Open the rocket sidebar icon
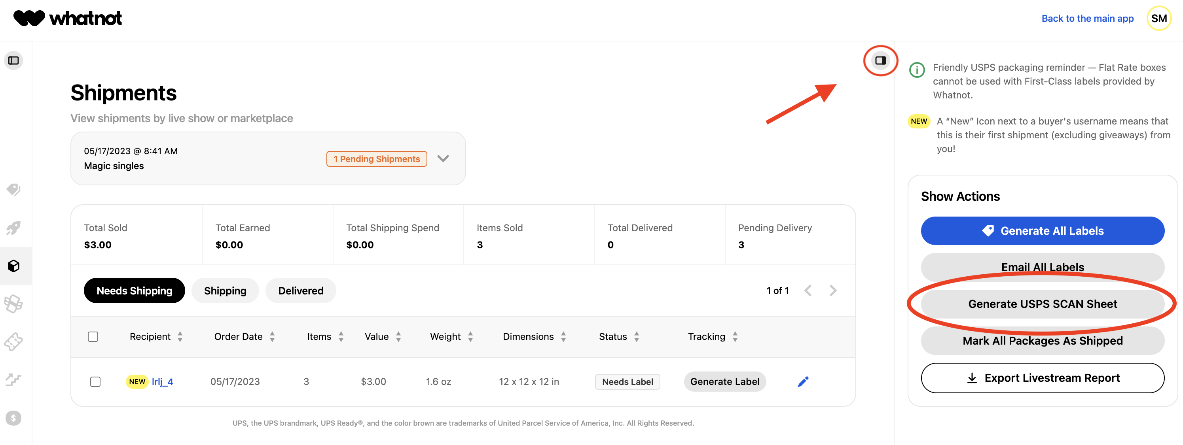The width and height of the screenshot is (1183, 445). [13, 228]
